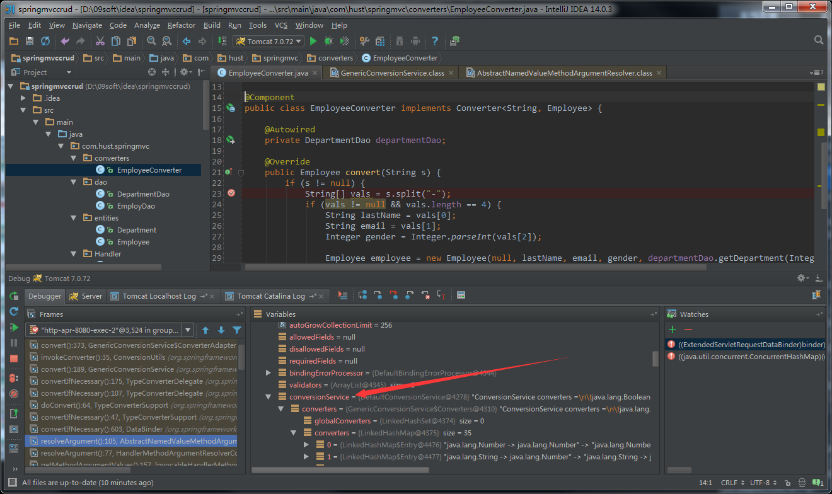
Task: Collapse the converters package
Action: coord(75,158)
